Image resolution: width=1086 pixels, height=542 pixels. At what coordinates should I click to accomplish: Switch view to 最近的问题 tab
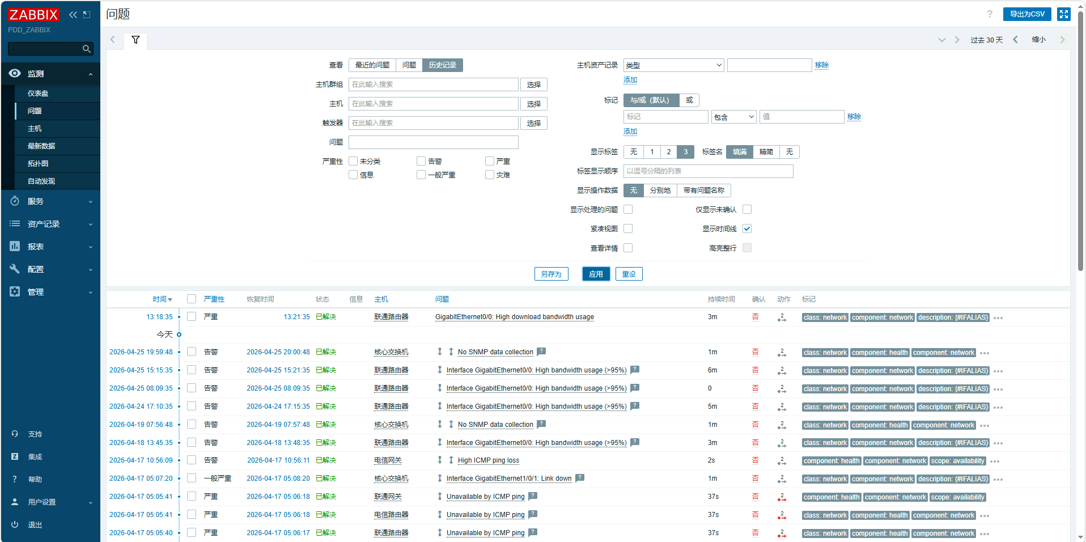[372, 65]
